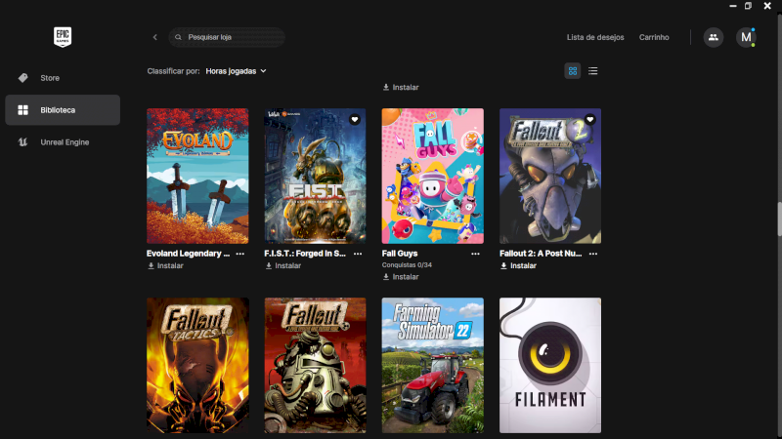Go to the Store section
This screenshot has height=439, width=782.
click(x=63, y=78)
